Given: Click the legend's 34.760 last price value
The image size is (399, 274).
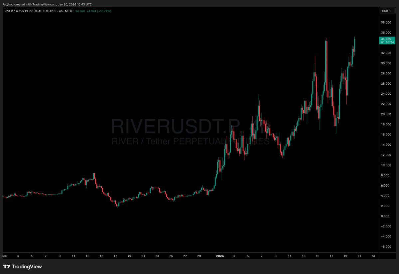Looking at the screenshot, I should [80, 11].
